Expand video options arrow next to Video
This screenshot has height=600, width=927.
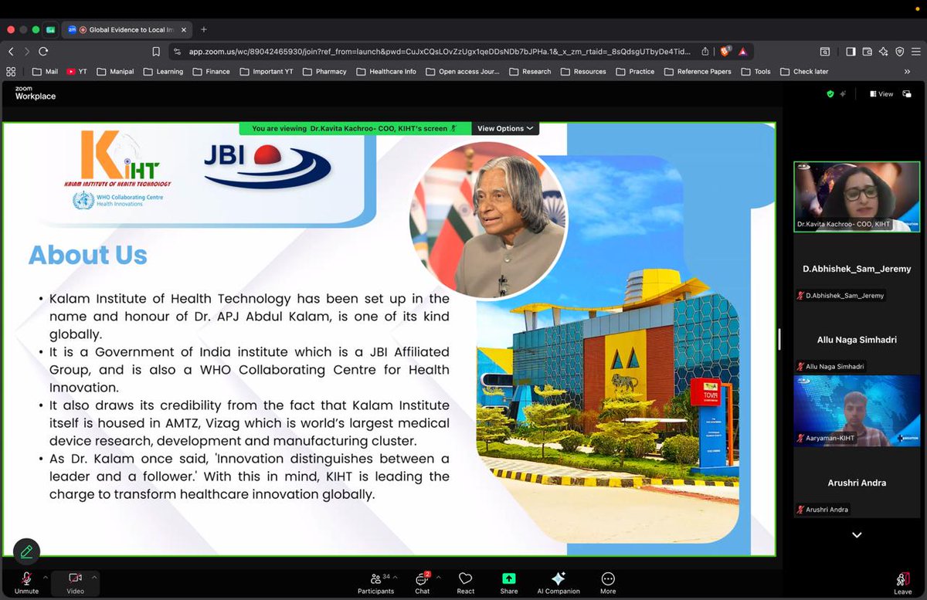94,576
